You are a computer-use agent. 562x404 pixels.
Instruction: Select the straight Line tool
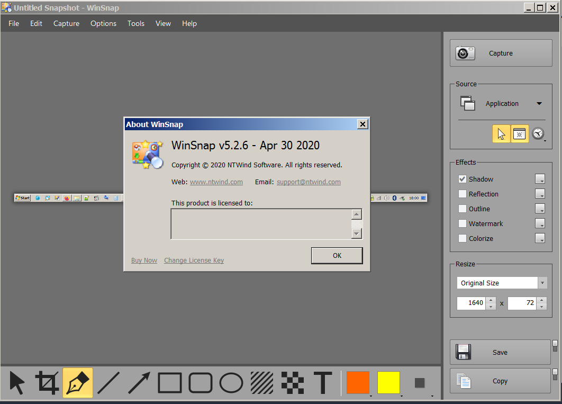[108, 383]
